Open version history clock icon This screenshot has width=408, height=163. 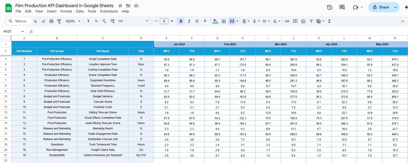tap(330, 7)
